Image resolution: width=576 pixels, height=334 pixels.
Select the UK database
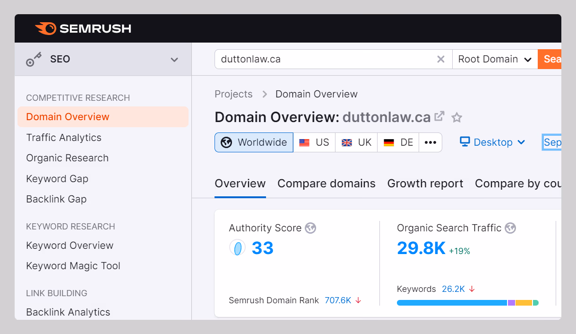(356, 142)
